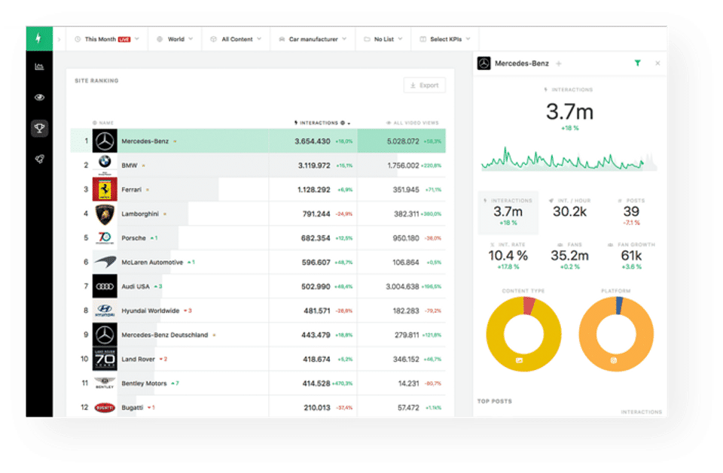Sort by All Video Views column header
723x473 pixels.
[x=413, y=123]
